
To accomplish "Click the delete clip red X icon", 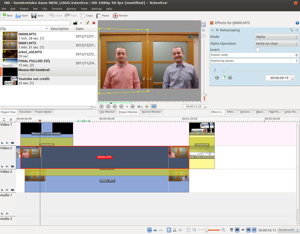I will (94, 23).
